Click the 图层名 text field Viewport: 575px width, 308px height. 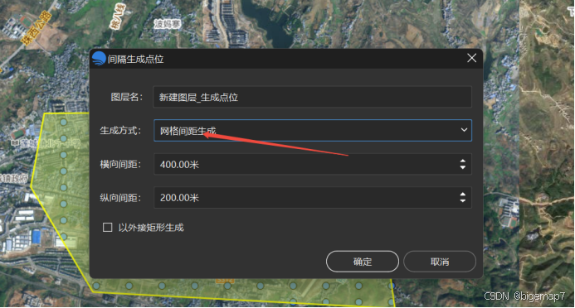pos(312,97)
